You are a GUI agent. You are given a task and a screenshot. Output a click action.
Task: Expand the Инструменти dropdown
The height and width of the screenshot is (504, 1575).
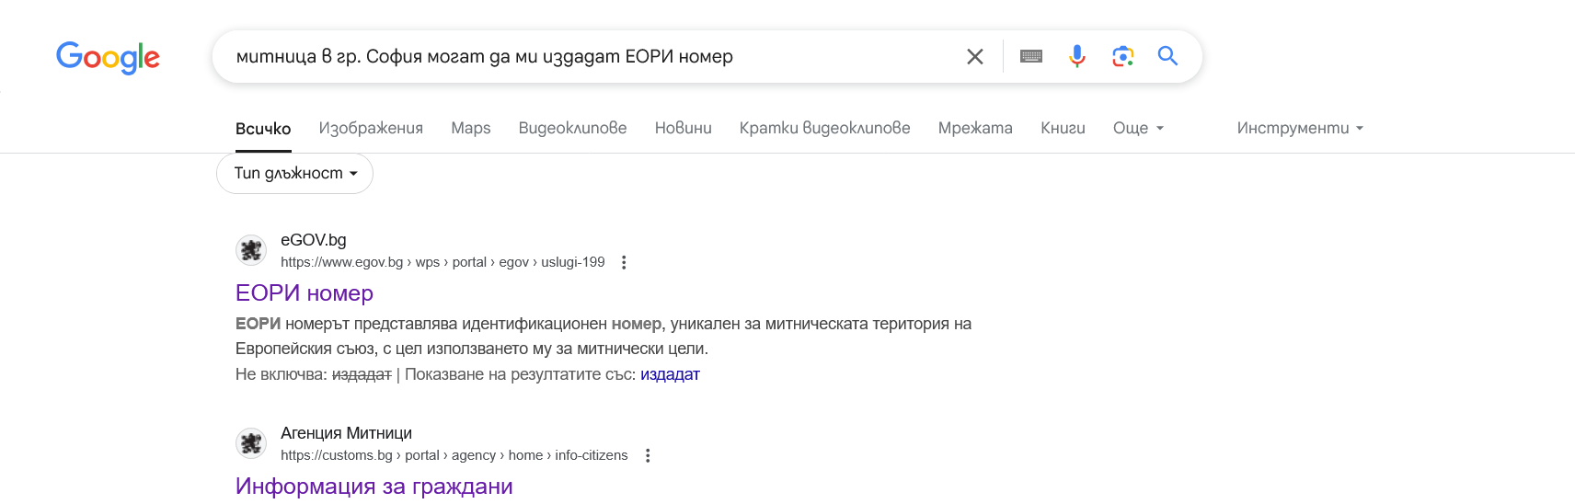pos(1300,128)
